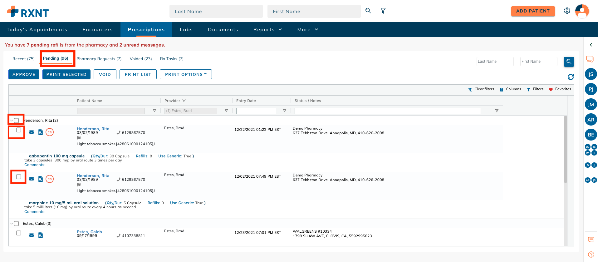This screenshot has width=598, height=262.
Task: Open Rx document icon for morphine row
Action: [x=41, y=179]
